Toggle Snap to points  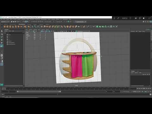[37, 22]
